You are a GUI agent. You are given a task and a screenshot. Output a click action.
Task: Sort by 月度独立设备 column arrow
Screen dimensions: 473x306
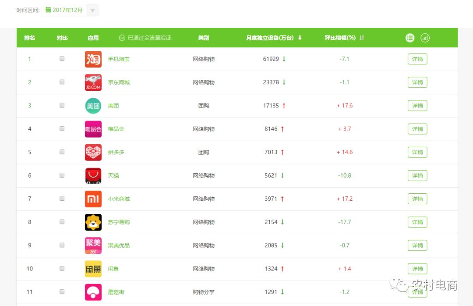300,38
